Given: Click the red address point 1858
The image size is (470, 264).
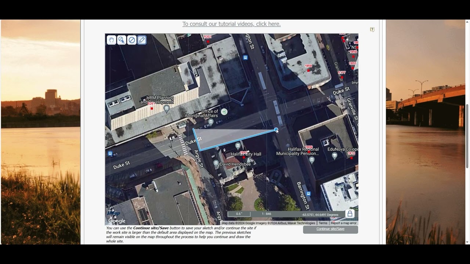Looking at the screenshot, I should point(308,70).
